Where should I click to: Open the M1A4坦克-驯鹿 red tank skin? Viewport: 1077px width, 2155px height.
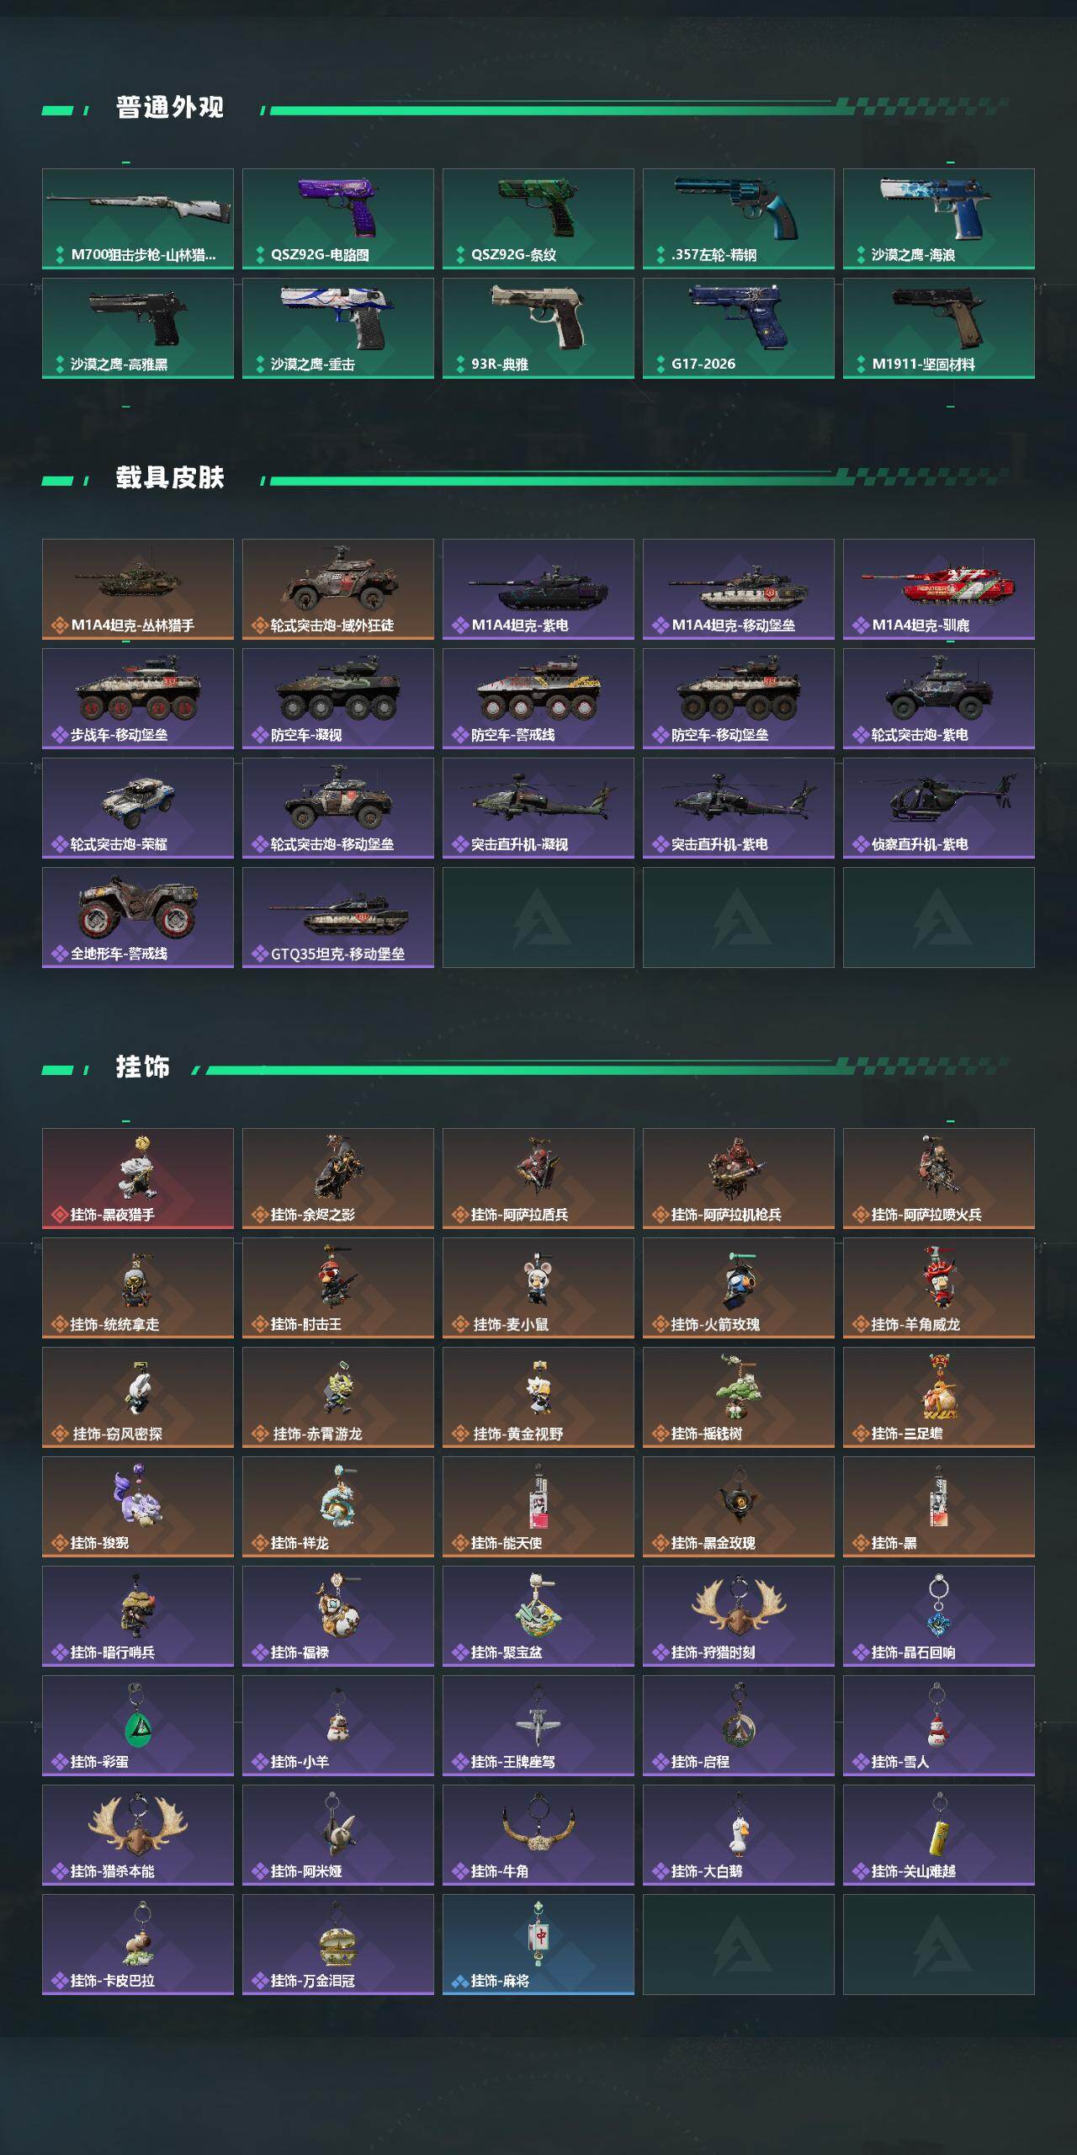pyautogui.click(x=939, y=589)
